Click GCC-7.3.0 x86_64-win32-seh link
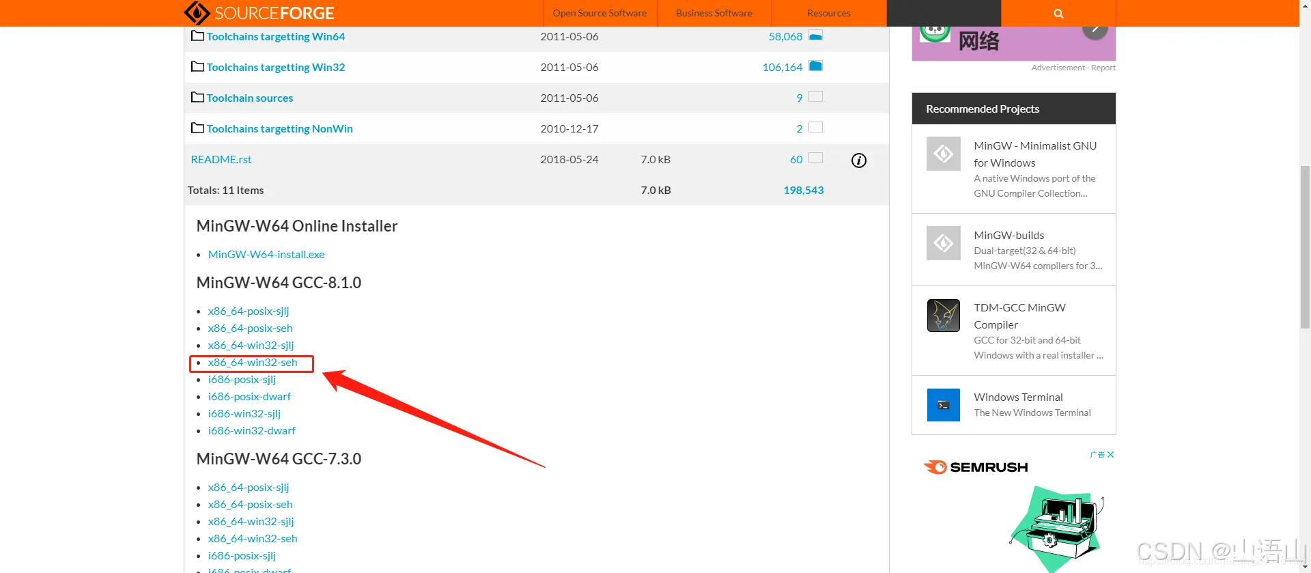 (253, 538)
